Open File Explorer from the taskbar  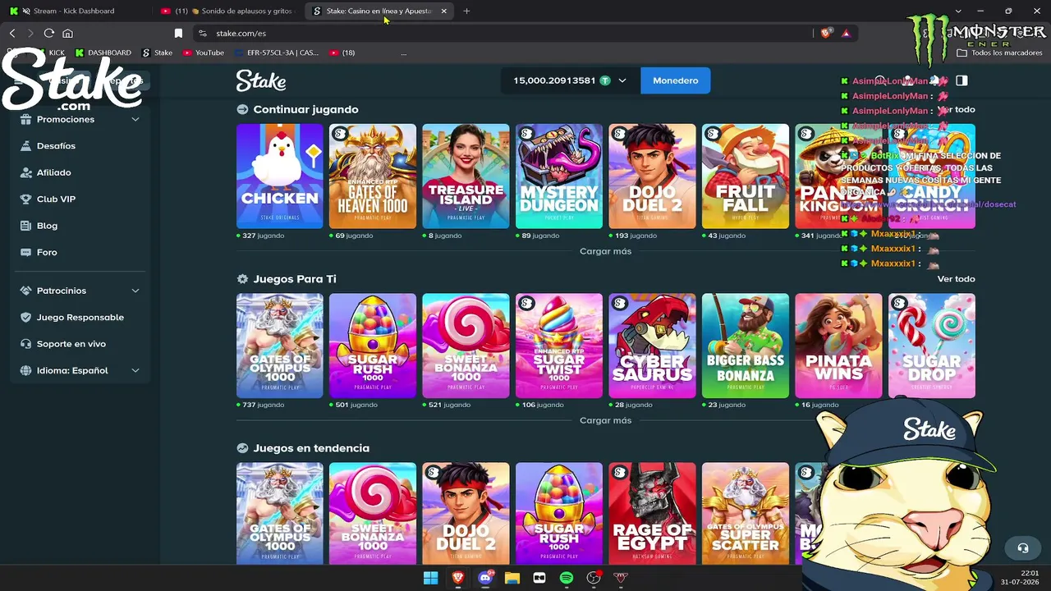[512, 578]
